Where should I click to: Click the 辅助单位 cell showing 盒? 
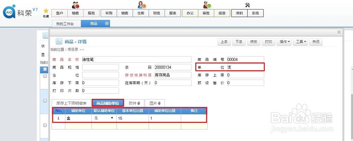click(78, 118)
